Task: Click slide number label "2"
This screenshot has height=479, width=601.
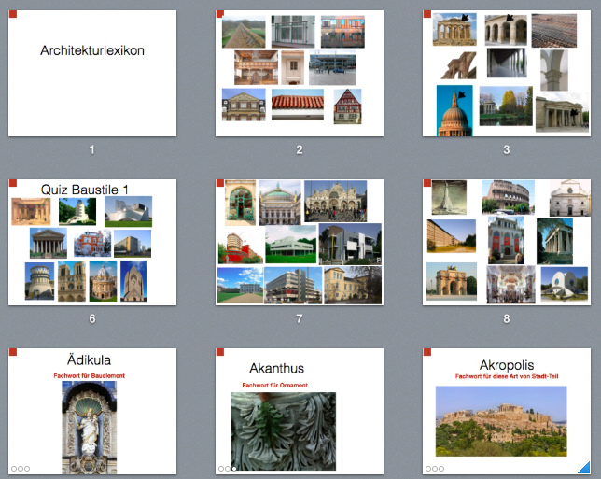Action: pyautogui.click(x=300, y=149)
